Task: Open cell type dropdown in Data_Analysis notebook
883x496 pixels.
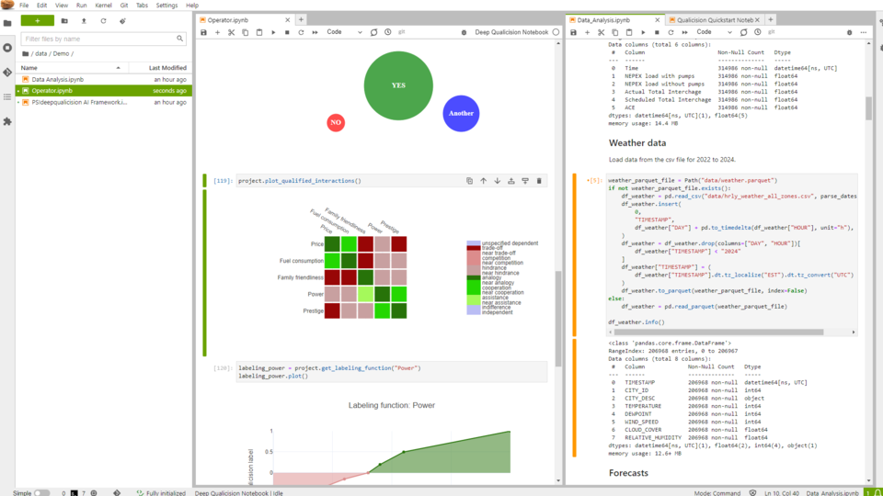Action: pos(715,32)
